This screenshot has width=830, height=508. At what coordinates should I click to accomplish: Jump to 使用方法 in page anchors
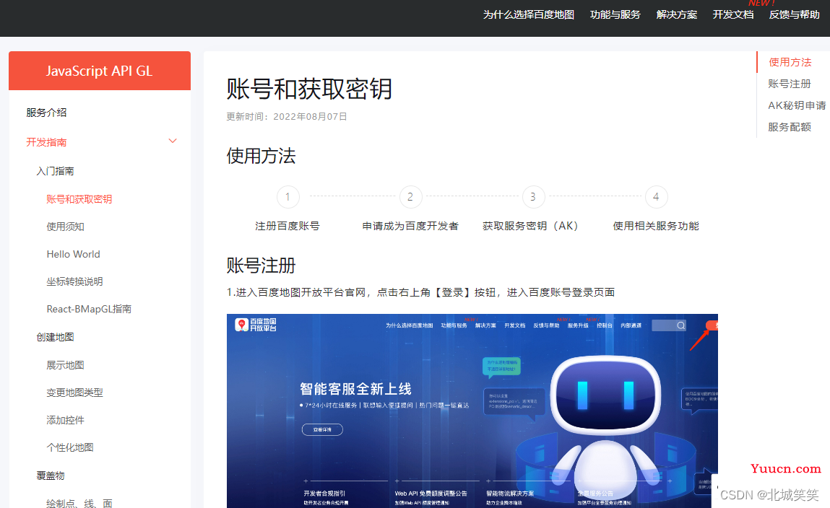pos(790,62)
